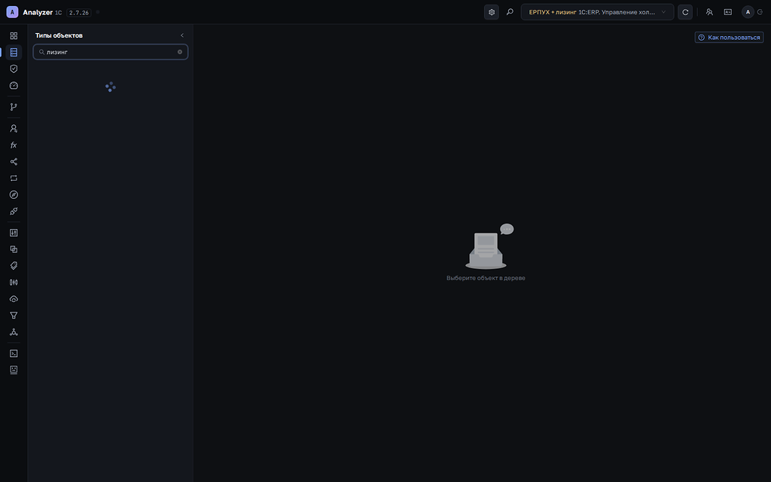This screenshot has width=771, height=482.
Task: Open the speedometer gauge icon in sidebar
Action: point(14,86)
